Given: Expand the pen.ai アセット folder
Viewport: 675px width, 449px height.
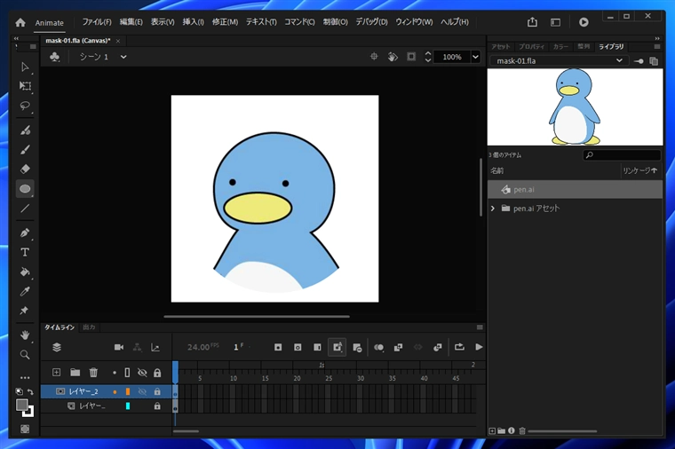Looking at the screenshot, I should [493, 209].
